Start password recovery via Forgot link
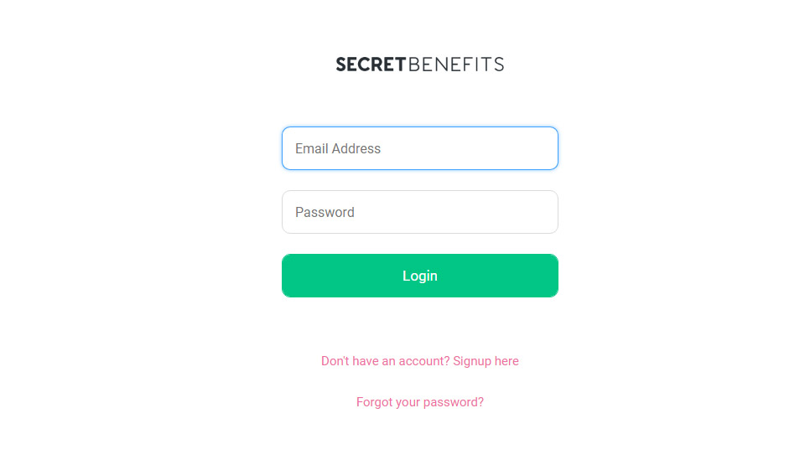 click(419, 402)
